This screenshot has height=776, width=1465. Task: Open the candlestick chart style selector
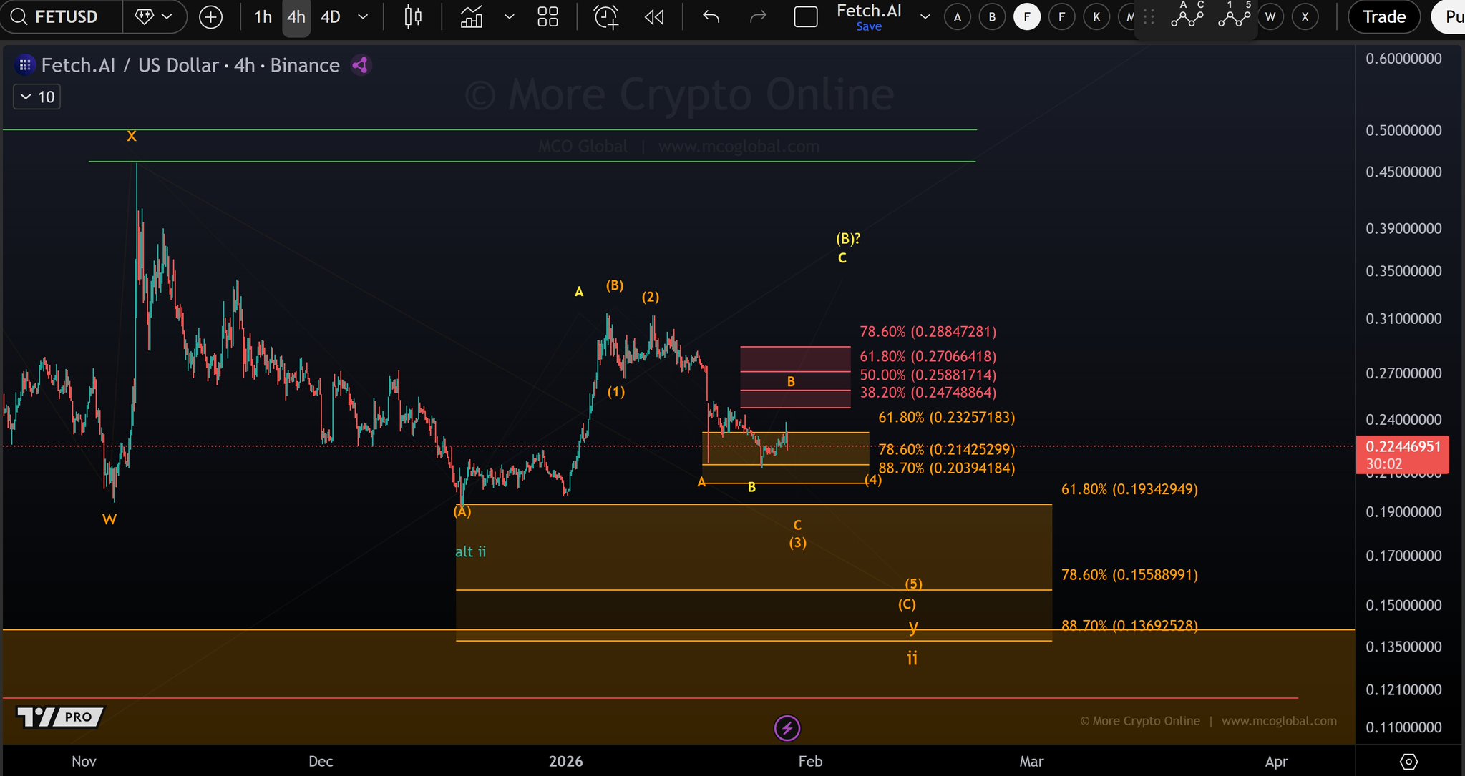(413, 16)
